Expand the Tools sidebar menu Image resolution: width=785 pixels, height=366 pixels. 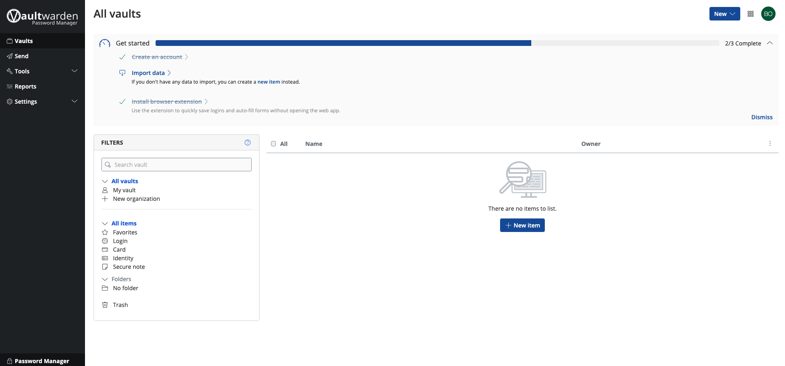pyautogui.click(x=74, y=71)
